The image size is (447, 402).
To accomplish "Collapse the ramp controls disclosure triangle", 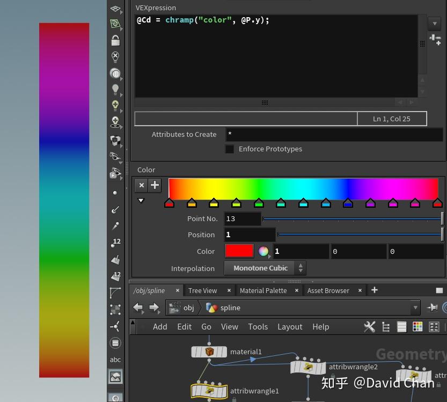I will 141,201.
